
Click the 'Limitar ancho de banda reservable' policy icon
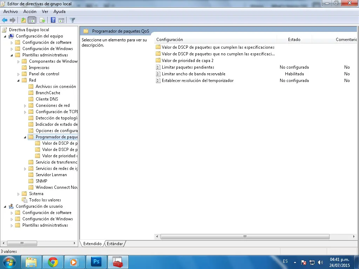click(x=158, y=74)
